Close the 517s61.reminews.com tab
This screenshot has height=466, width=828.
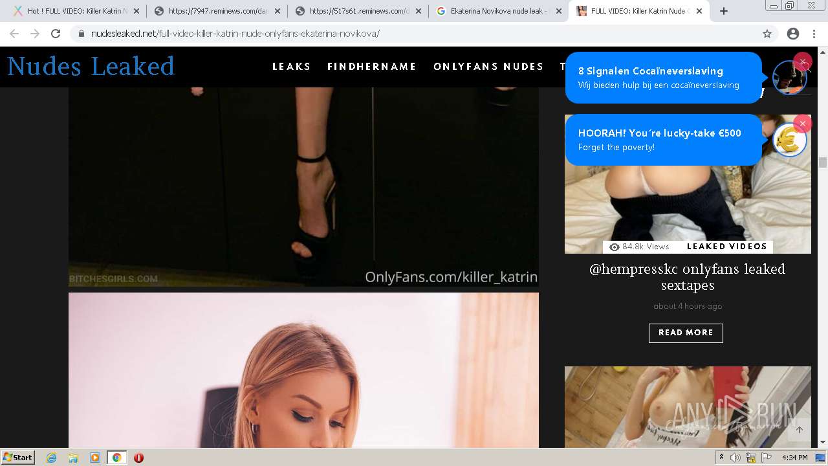coord(418,11)
